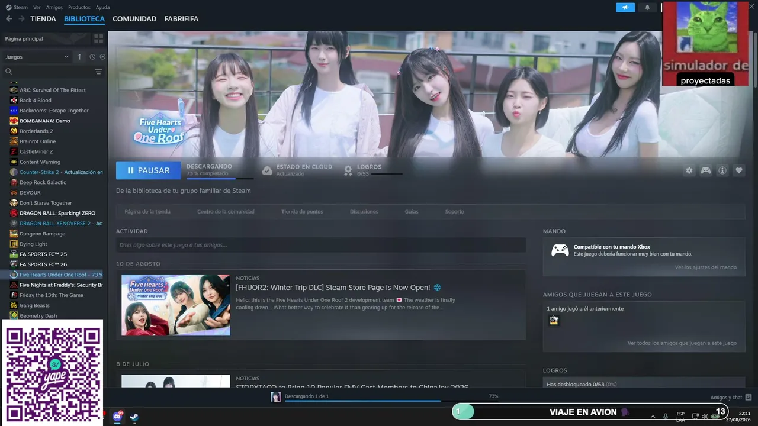Open Tienda de puntos link
The width and height of the screenshot is (758, 426).
302,212
